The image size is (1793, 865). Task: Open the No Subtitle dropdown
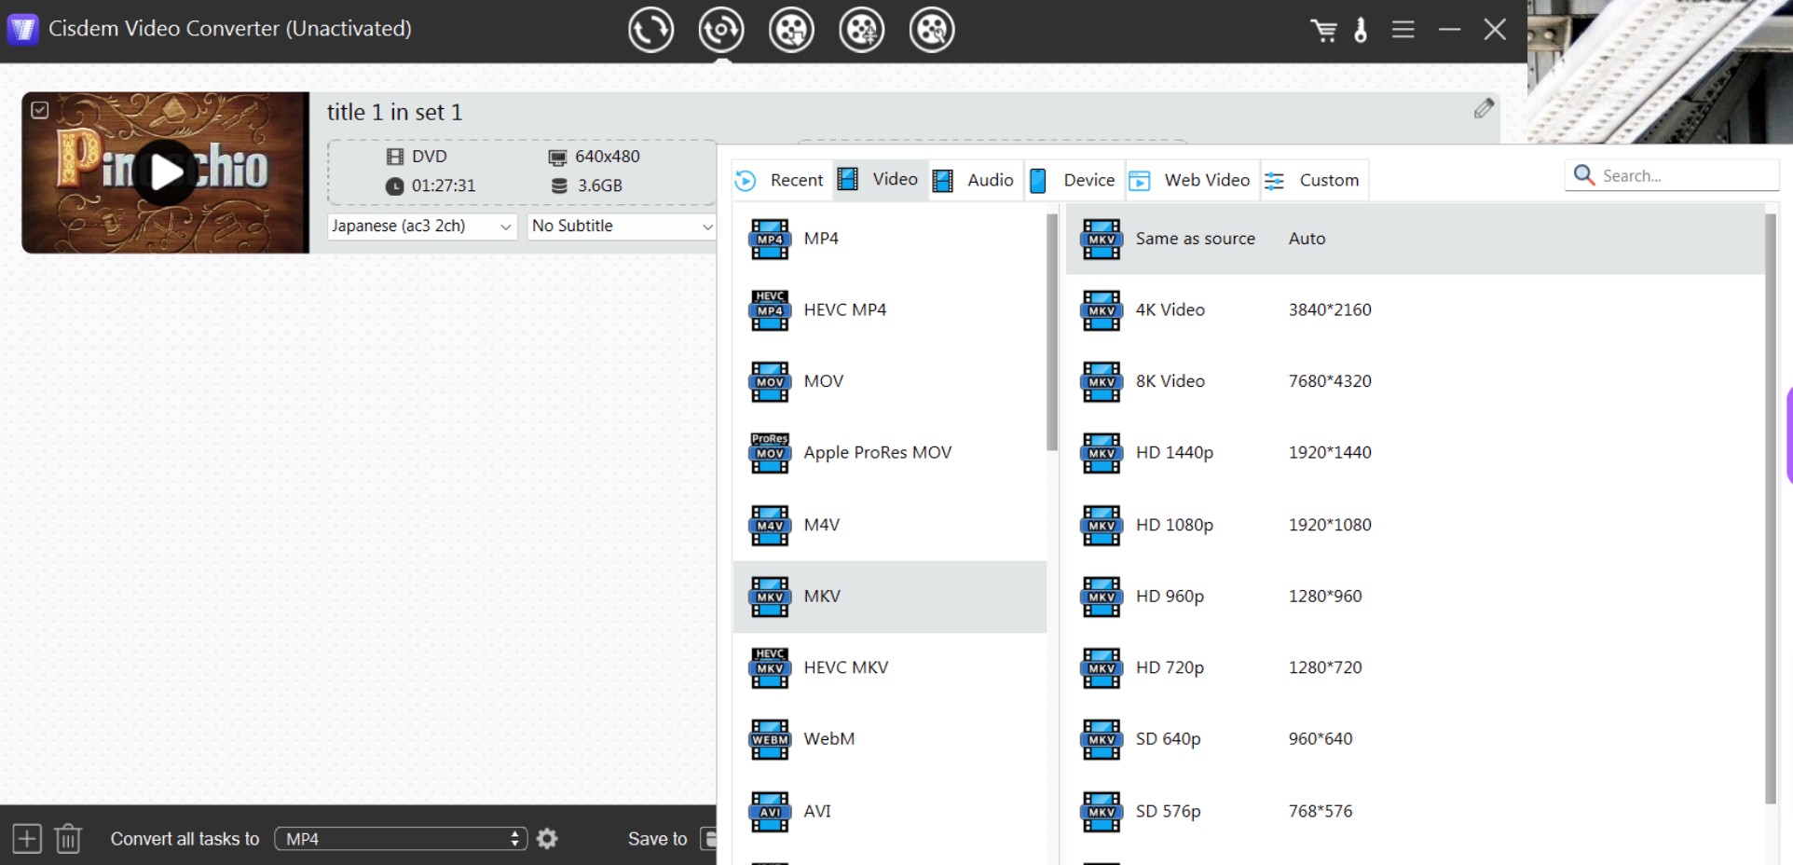tap(622, 227)
